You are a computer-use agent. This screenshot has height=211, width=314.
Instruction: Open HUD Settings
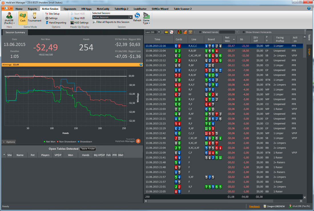pyautogui.click(x=80, y=23)
